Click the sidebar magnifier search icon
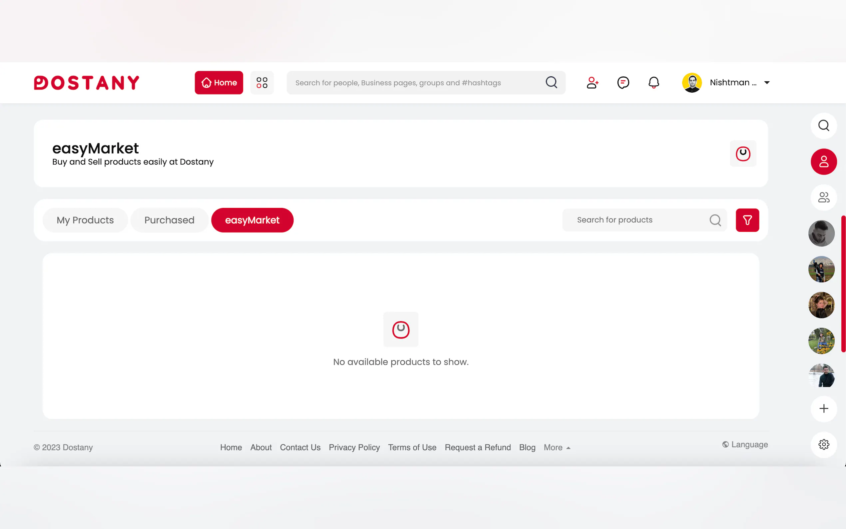 click(823, 126)
